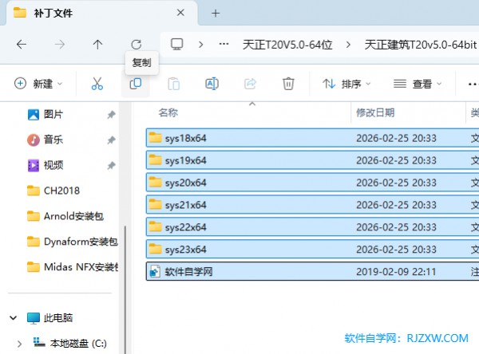The image size is (479, 354).
Task: Expand breadcrumb chevron after monitor icon
Action: 200,45
